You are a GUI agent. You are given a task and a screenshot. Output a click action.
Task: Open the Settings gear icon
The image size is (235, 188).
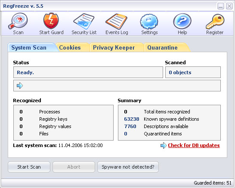pyautogui.click(x=149, y=21)
